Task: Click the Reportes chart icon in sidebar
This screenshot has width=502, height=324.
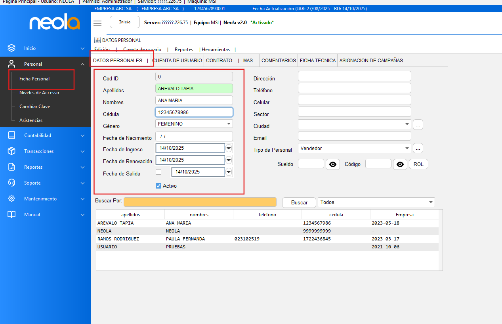Action: point(11,167)
